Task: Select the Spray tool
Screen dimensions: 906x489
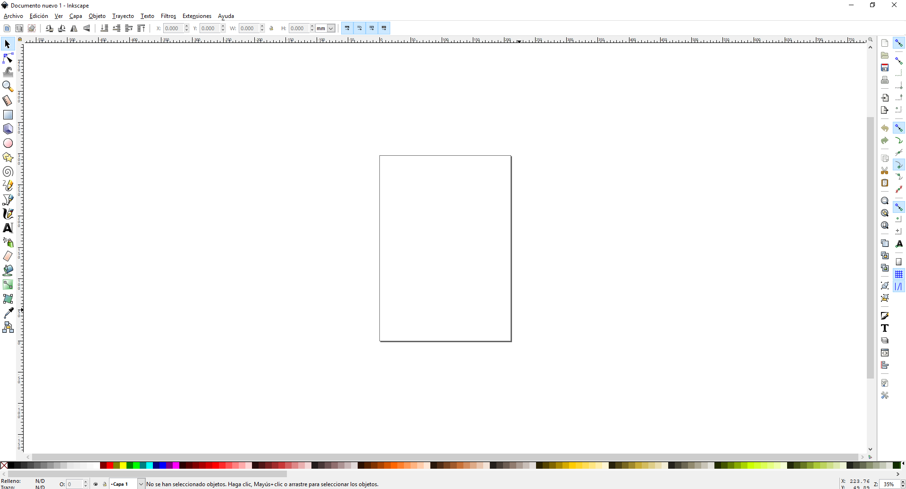Action: coord(8,242)
